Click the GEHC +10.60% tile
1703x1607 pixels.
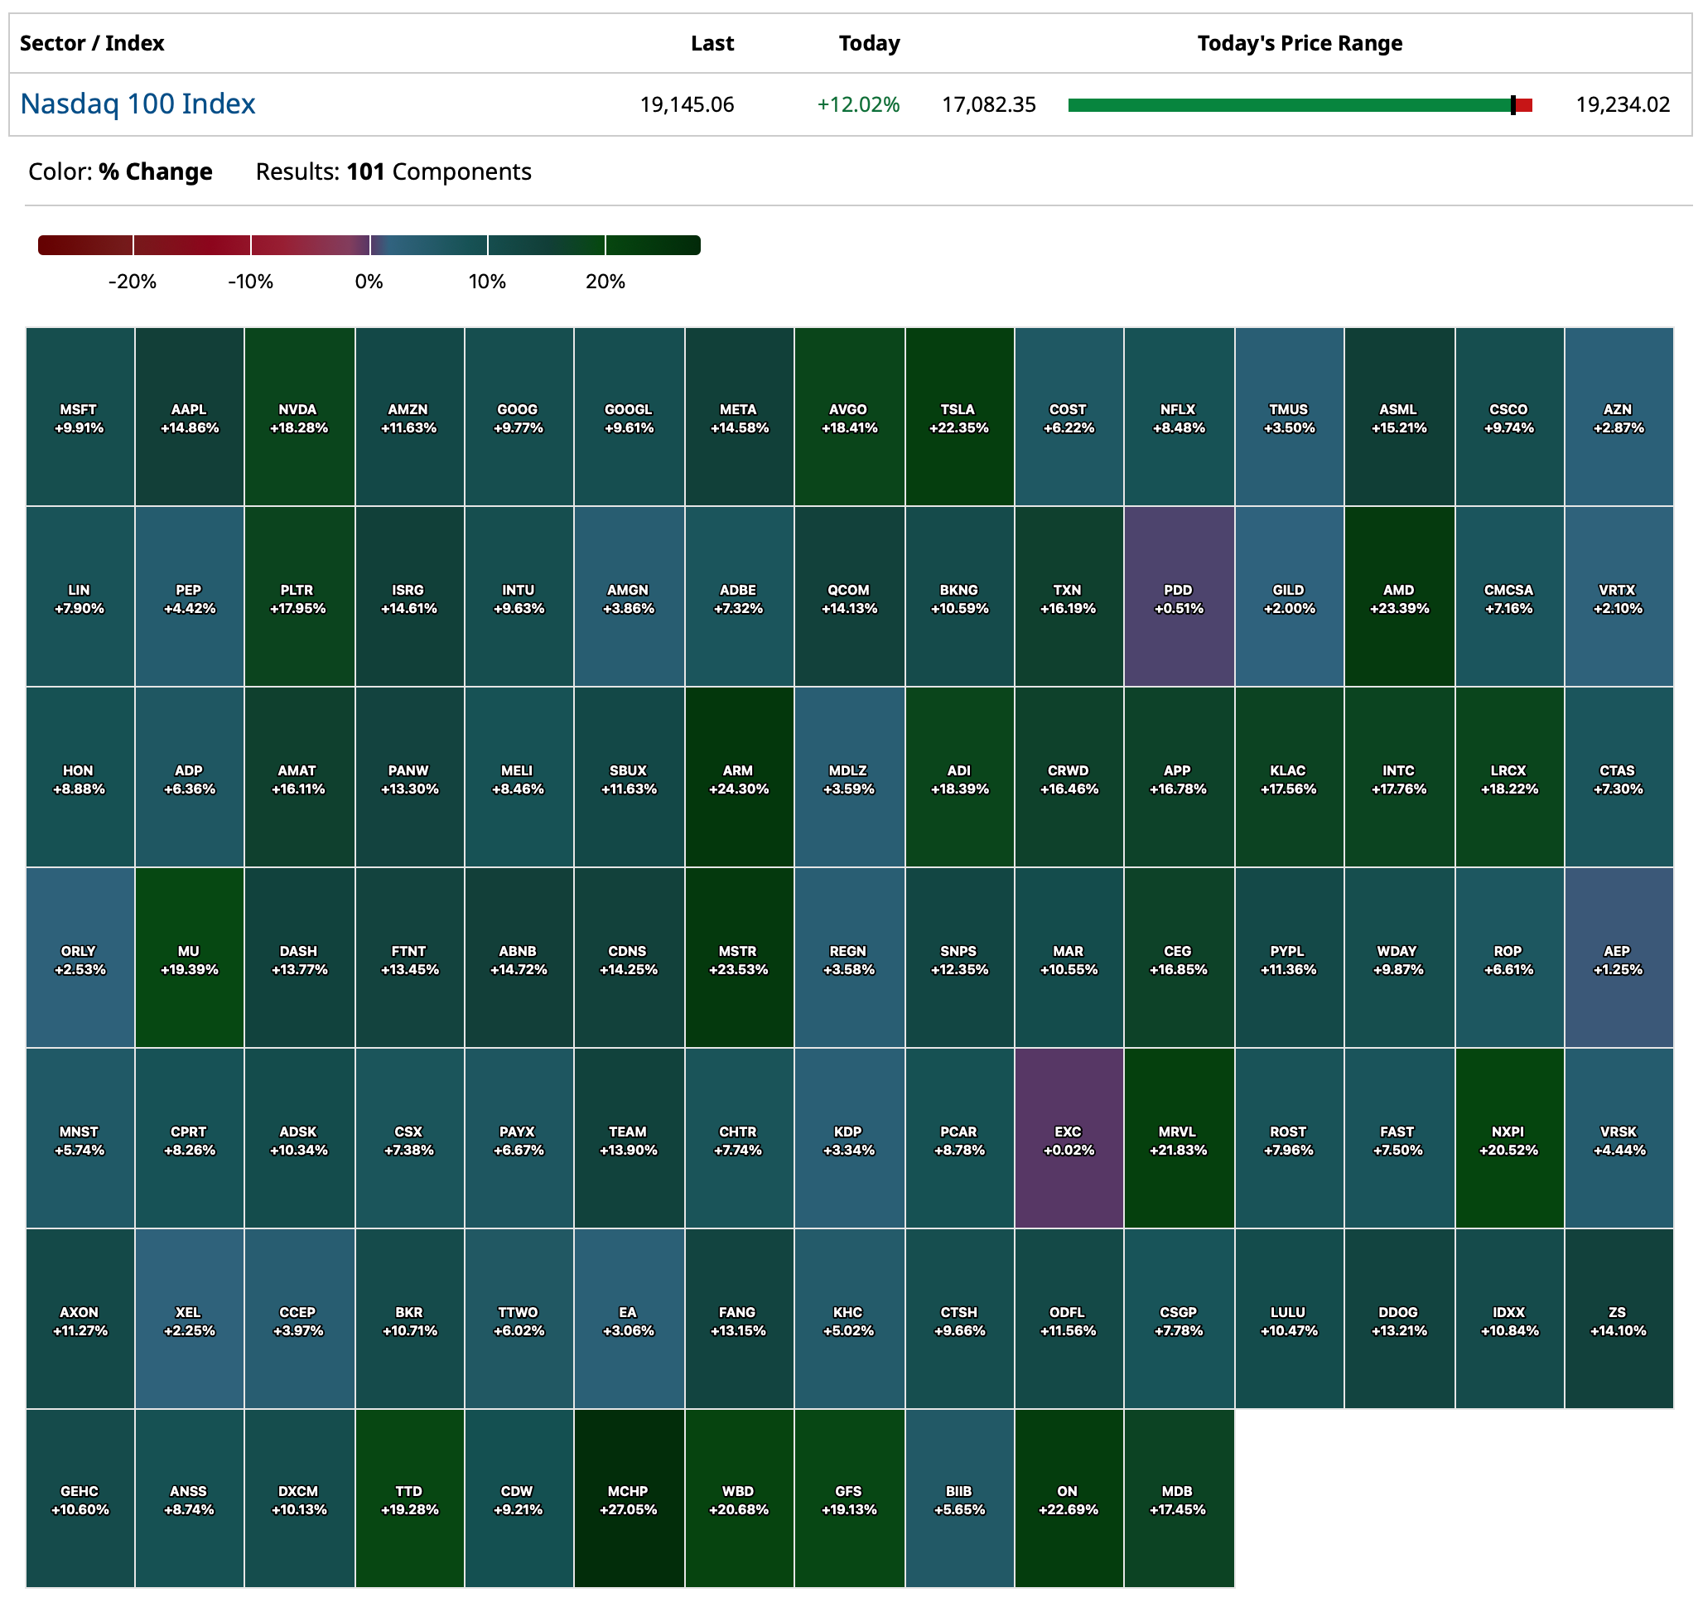point(80,1498)
